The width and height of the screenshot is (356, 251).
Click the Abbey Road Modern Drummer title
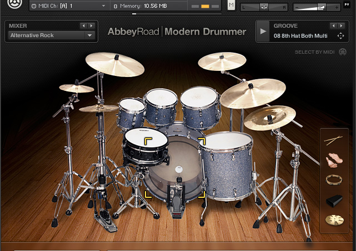(177, 32)
